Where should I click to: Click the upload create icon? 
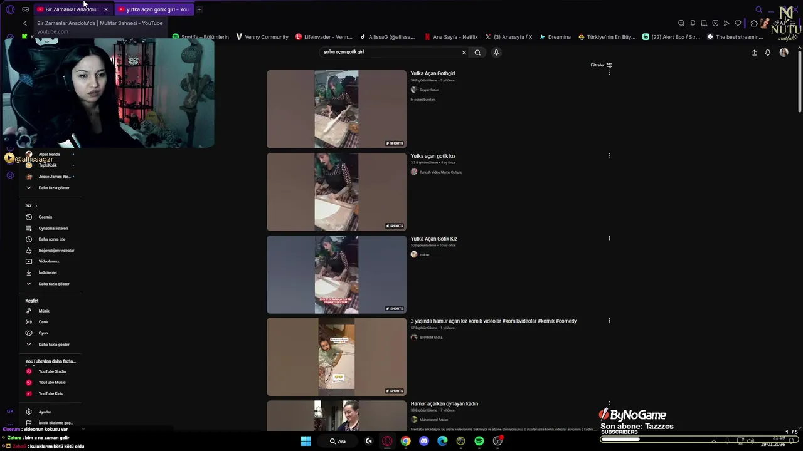(x=754, y=53)
